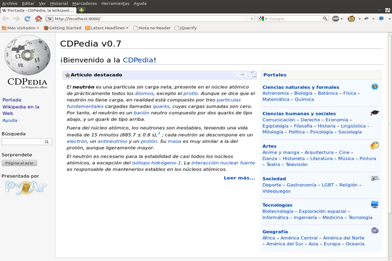This screenshot has width=392, height=261.
Task: Open the search engine selector dropdown
Action: point(266,18)
